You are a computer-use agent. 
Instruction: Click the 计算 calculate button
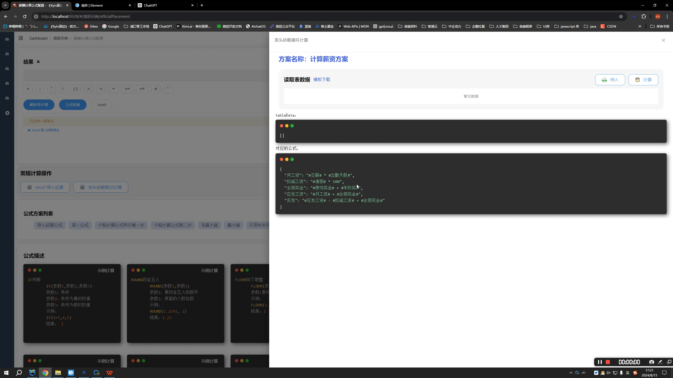point(643,80)
